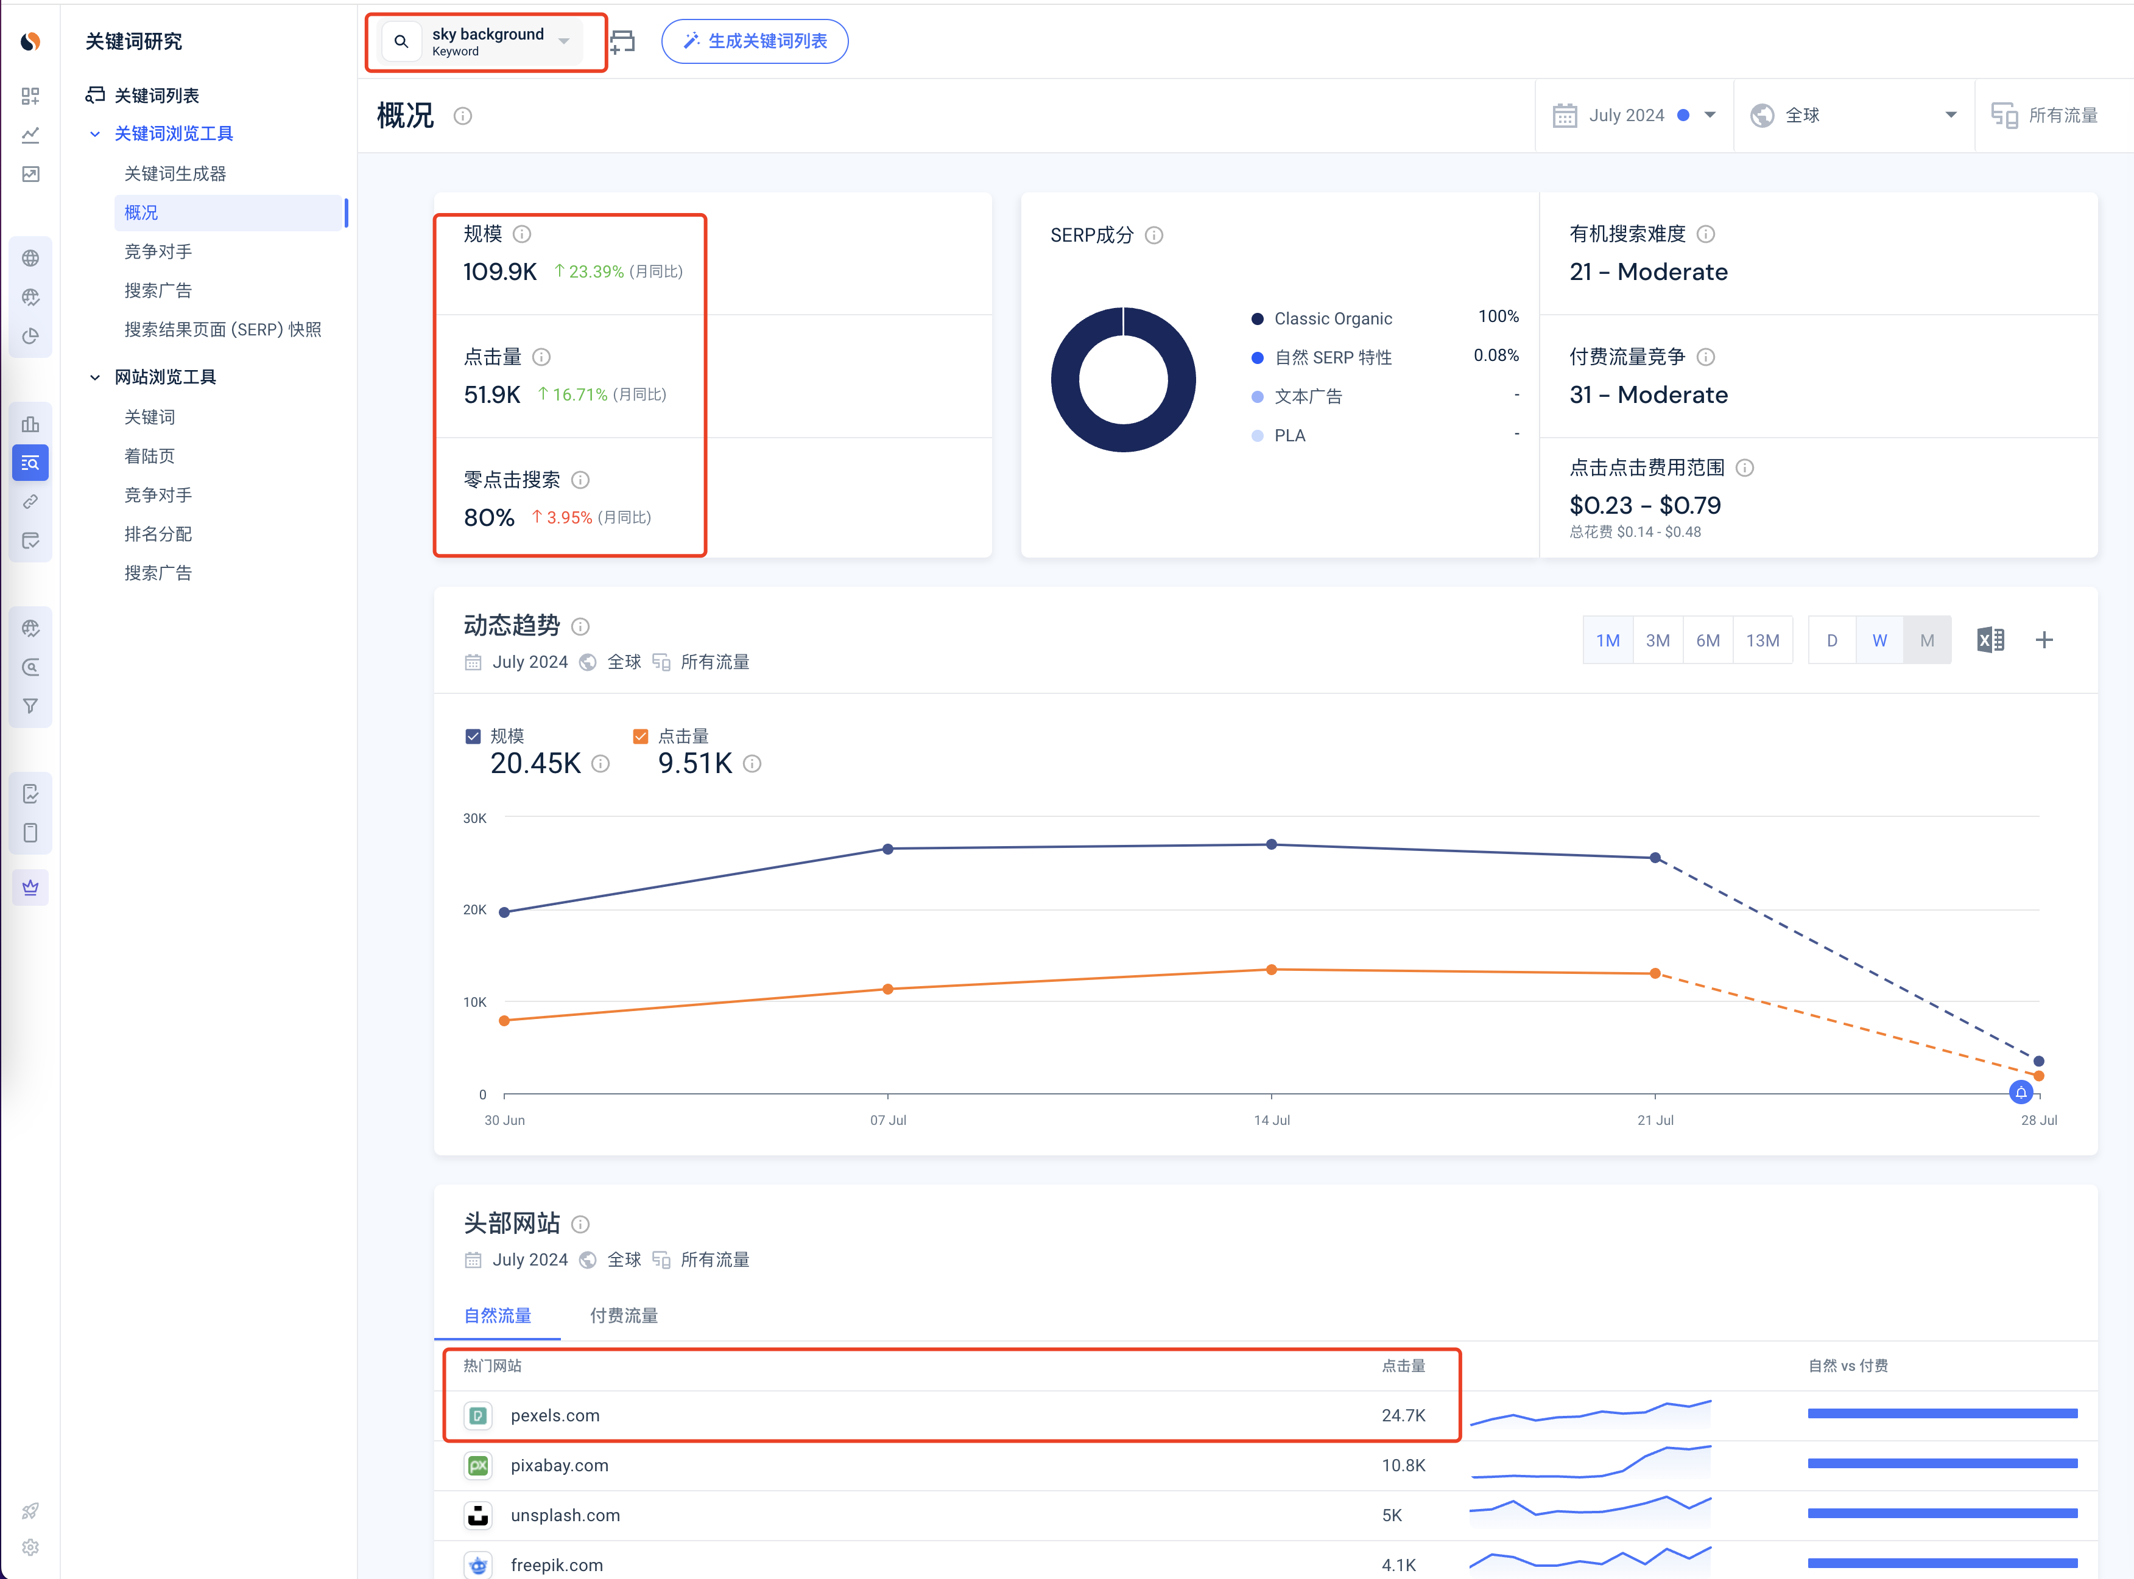Screen dimensions: 2134x1579
Task: Click the SERP donut chart
Action: pos(1124,379)
